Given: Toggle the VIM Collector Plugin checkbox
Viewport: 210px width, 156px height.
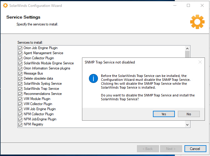Looking at the screenshot, I should (20, 104).
